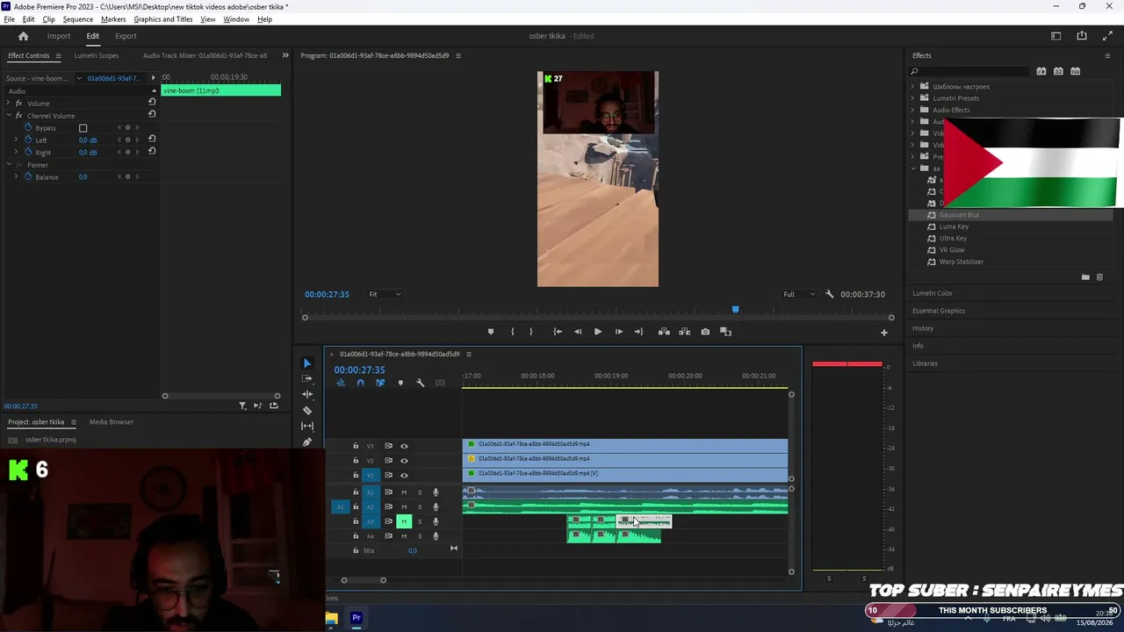Image resolution: width=1124 pixels, height=632 pixels.
Task: Open Program monitor settings wrench
Action: click(x=829, y=294)
